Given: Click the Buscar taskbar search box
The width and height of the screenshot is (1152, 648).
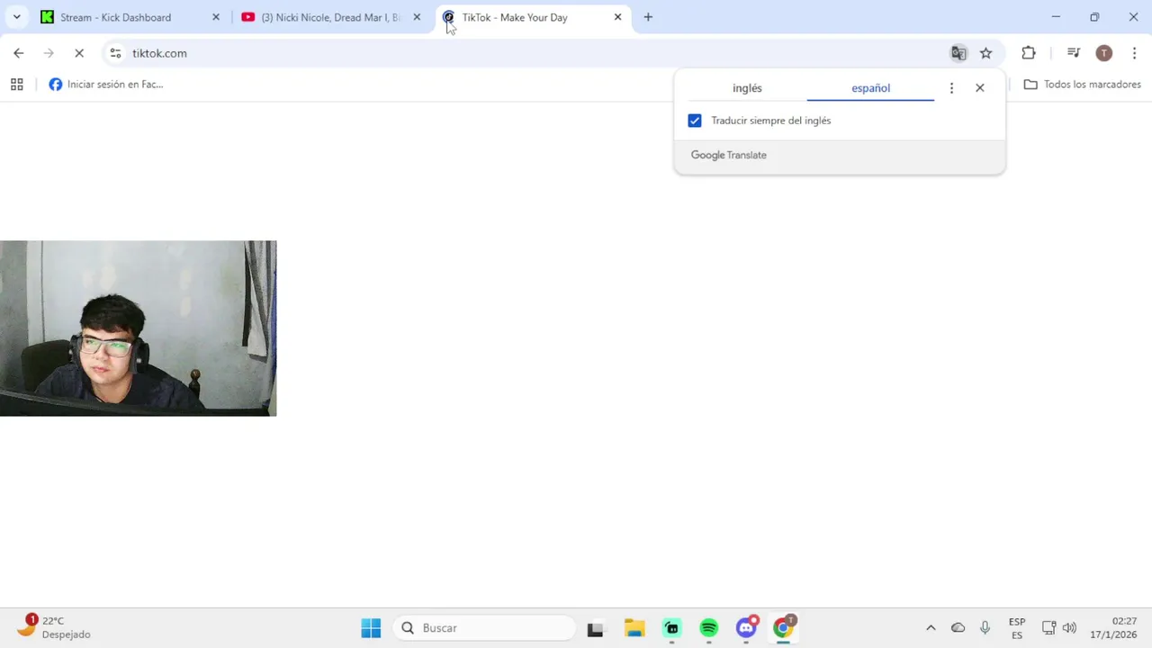Looking at the screenshot, I should (484, 627).
